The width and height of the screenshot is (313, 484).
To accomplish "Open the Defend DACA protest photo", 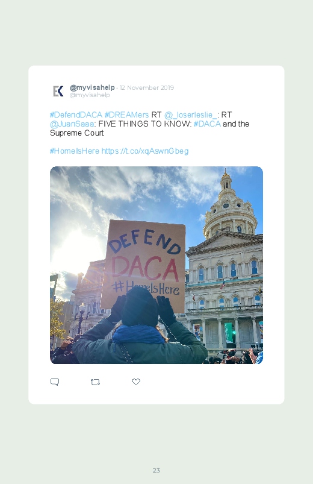I will coord(156,265).
